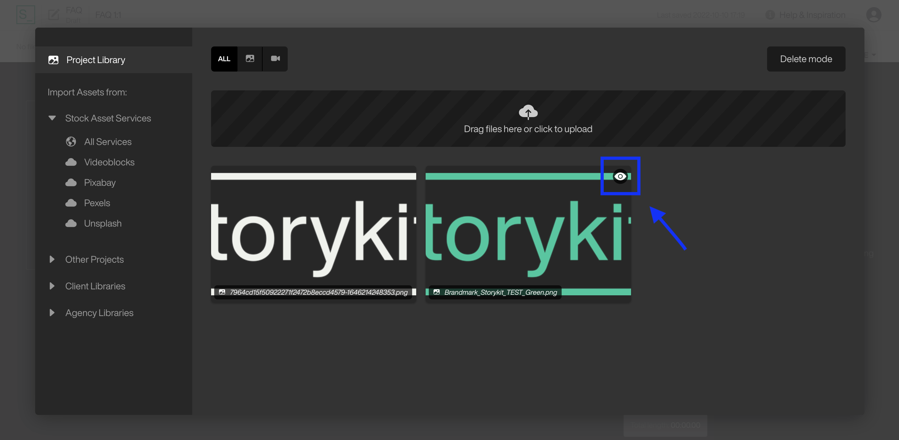Enable the videos-only media filter

coord(275,59)
